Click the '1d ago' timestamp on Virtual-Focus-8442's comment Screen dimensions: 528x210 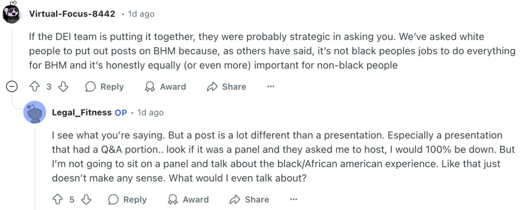pyautogui.click(x=141, y=14)
